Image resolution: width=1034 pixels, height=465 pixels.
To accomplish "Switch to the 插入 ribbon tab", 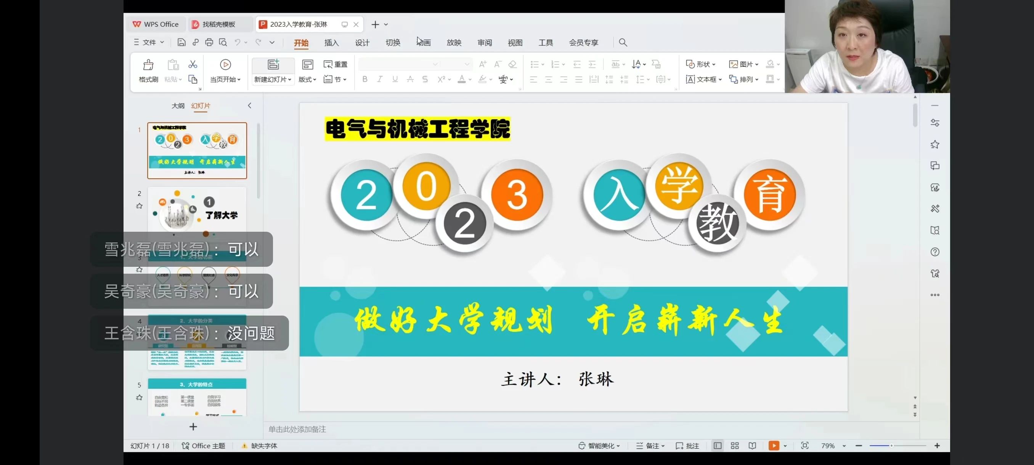I will (x=331, y=43).
